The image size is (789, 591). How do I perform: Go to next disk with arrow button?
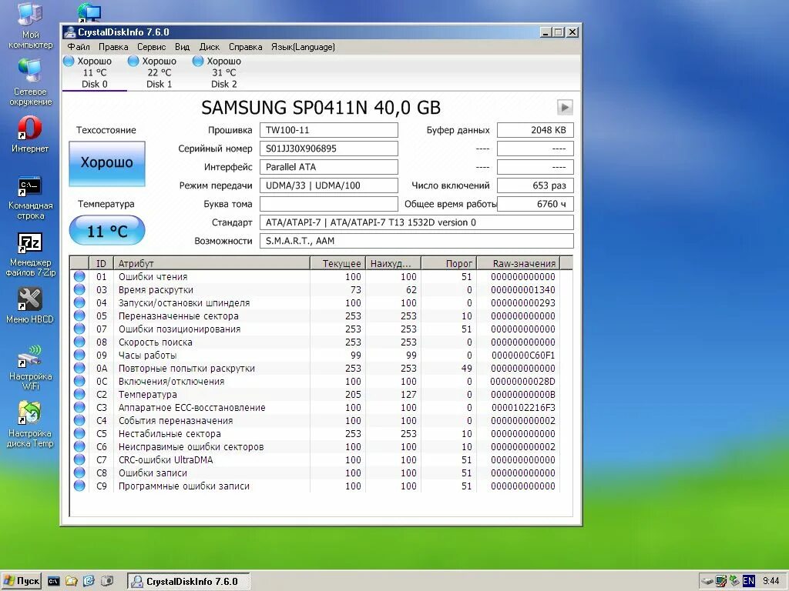coord(565,107)
